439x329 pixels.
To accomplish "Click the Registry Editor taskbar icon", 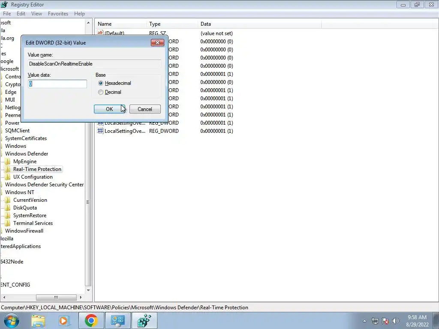I will coord(144,320).
